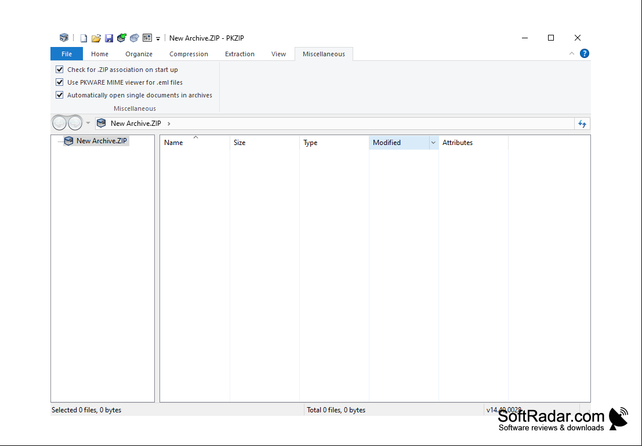The image size is (642, 446).
Task: Sort by the Attributes column header
Action: (473, 143)
